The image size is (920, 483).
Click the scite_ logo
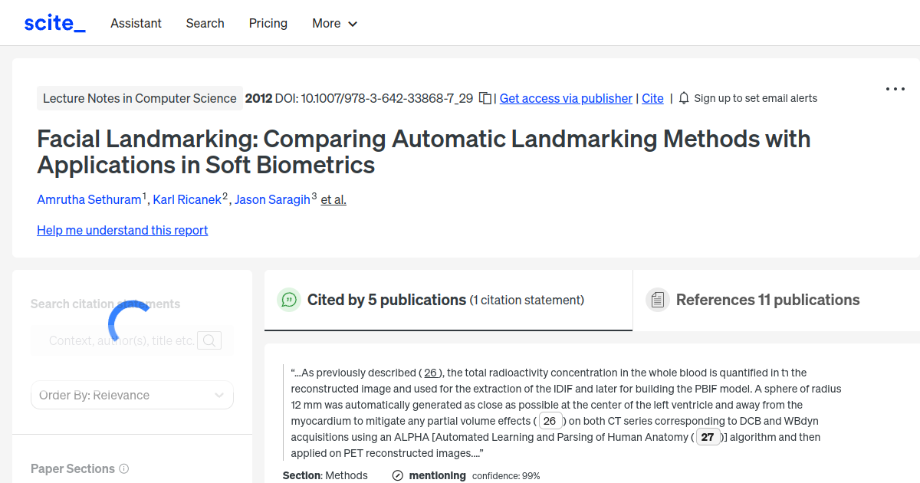54,22
